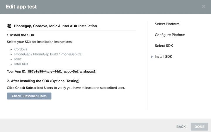Click the arrow marker beside Install SDK
The height and width of the screenshot is (132, 211).
152,57
